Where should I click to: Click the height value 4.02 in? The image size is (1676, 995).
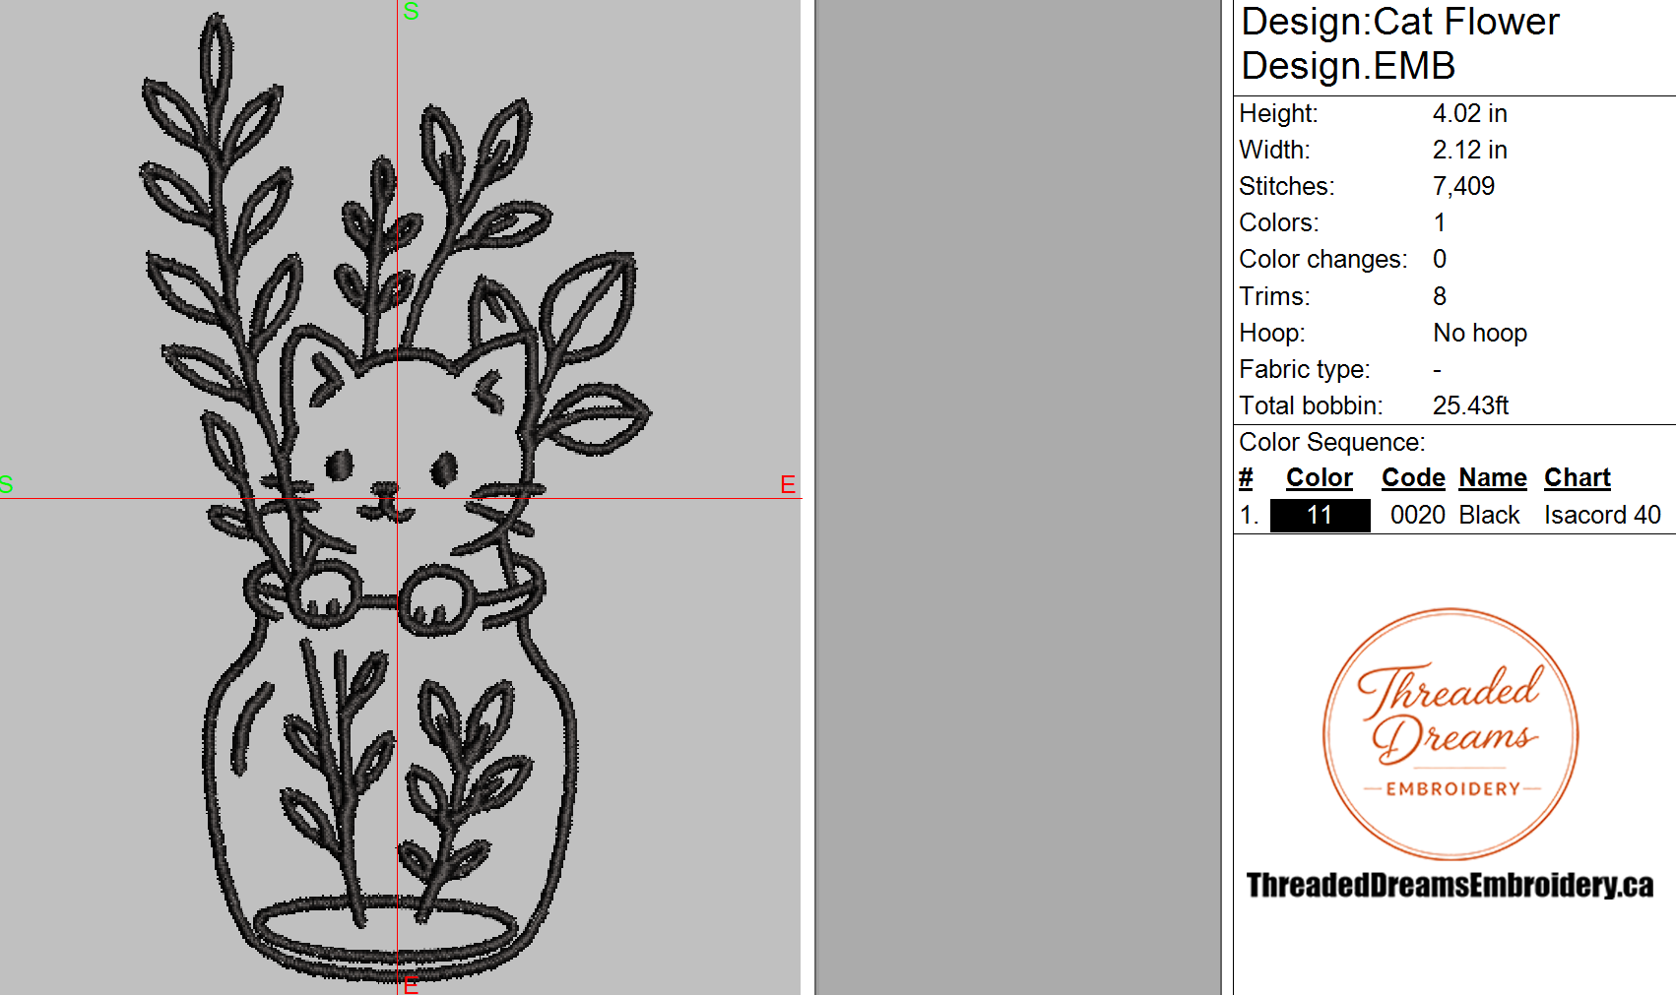(1469, 113)
